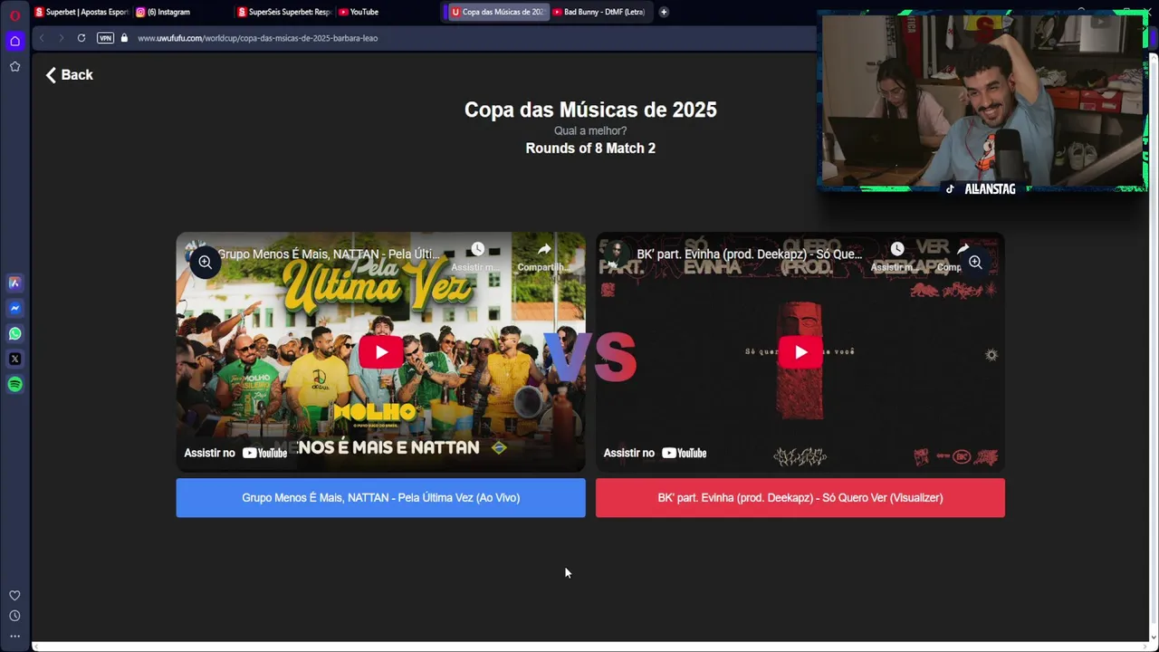Open Messenger in the sidebar
This screenshot has width=1159, height=652.
pos(14,308)
